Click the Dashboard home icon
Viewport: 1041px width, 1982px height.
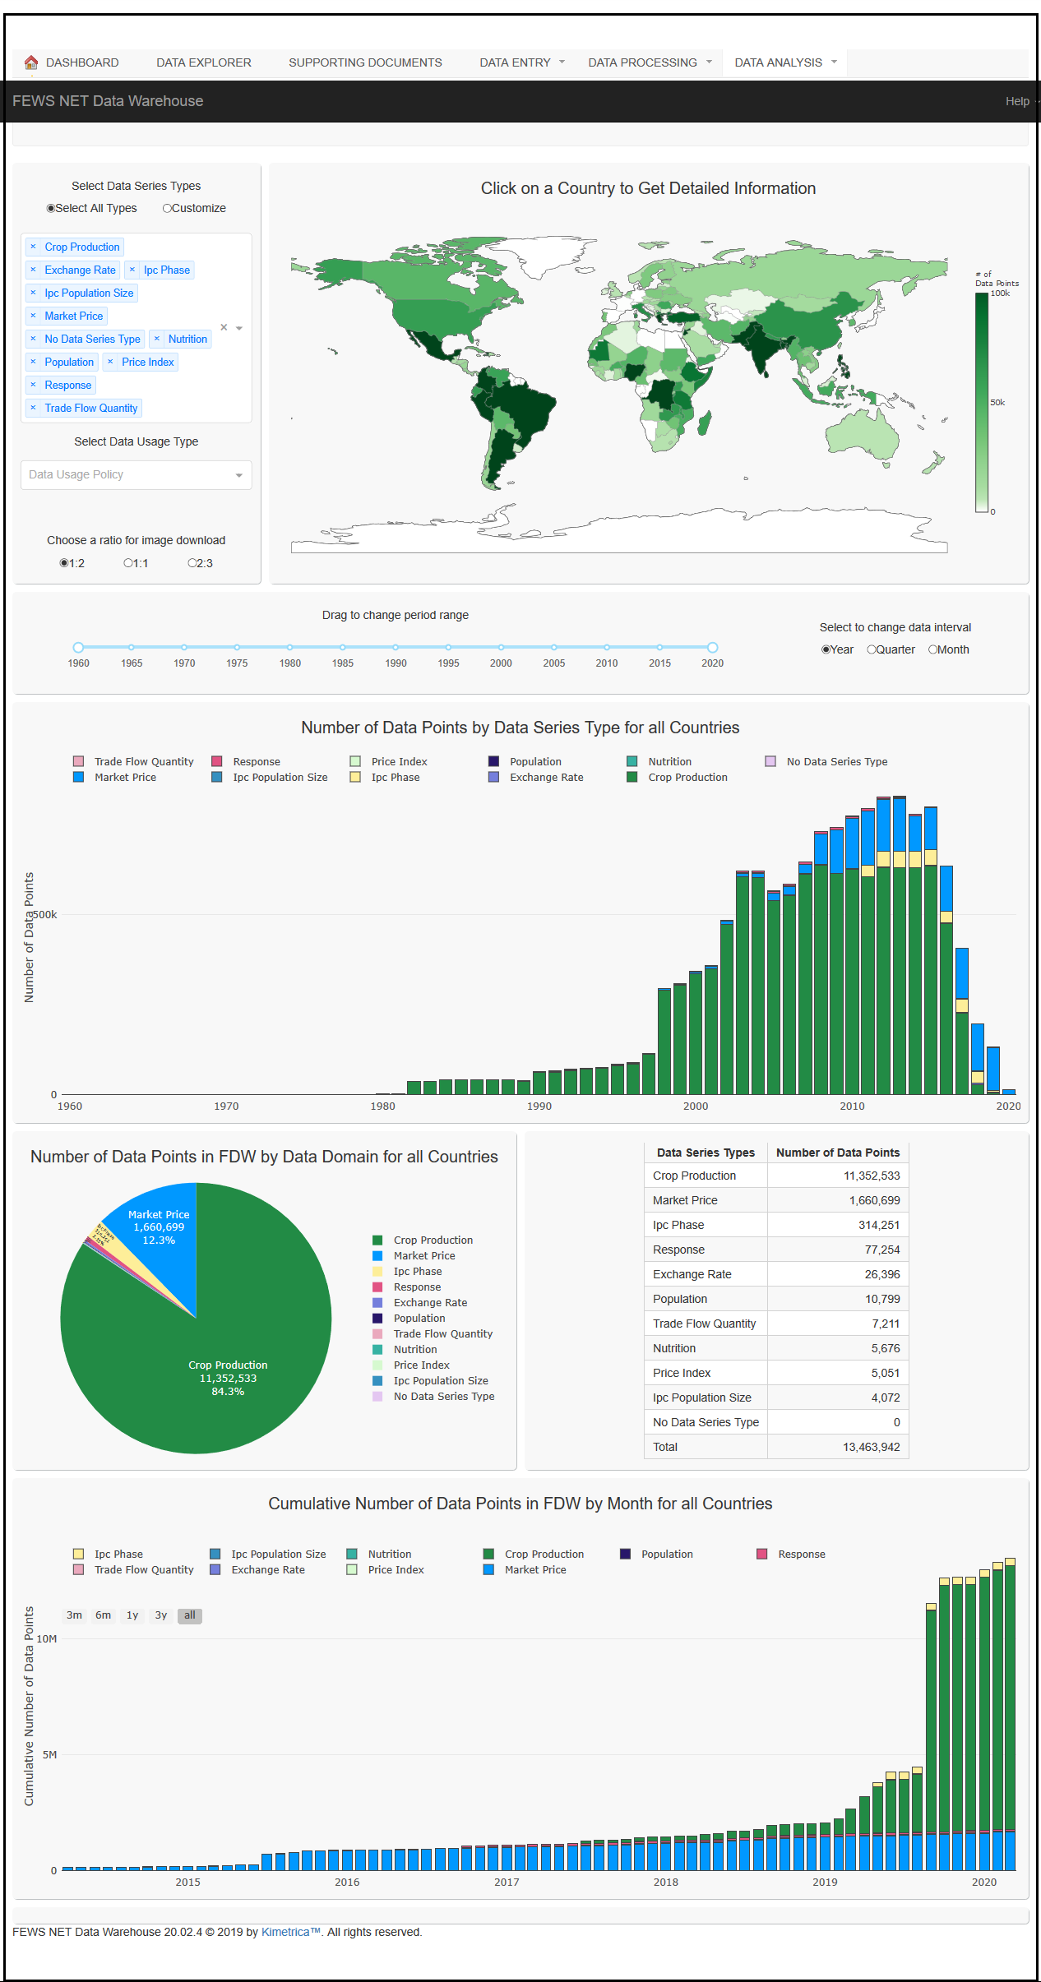(x=31, y=62)
